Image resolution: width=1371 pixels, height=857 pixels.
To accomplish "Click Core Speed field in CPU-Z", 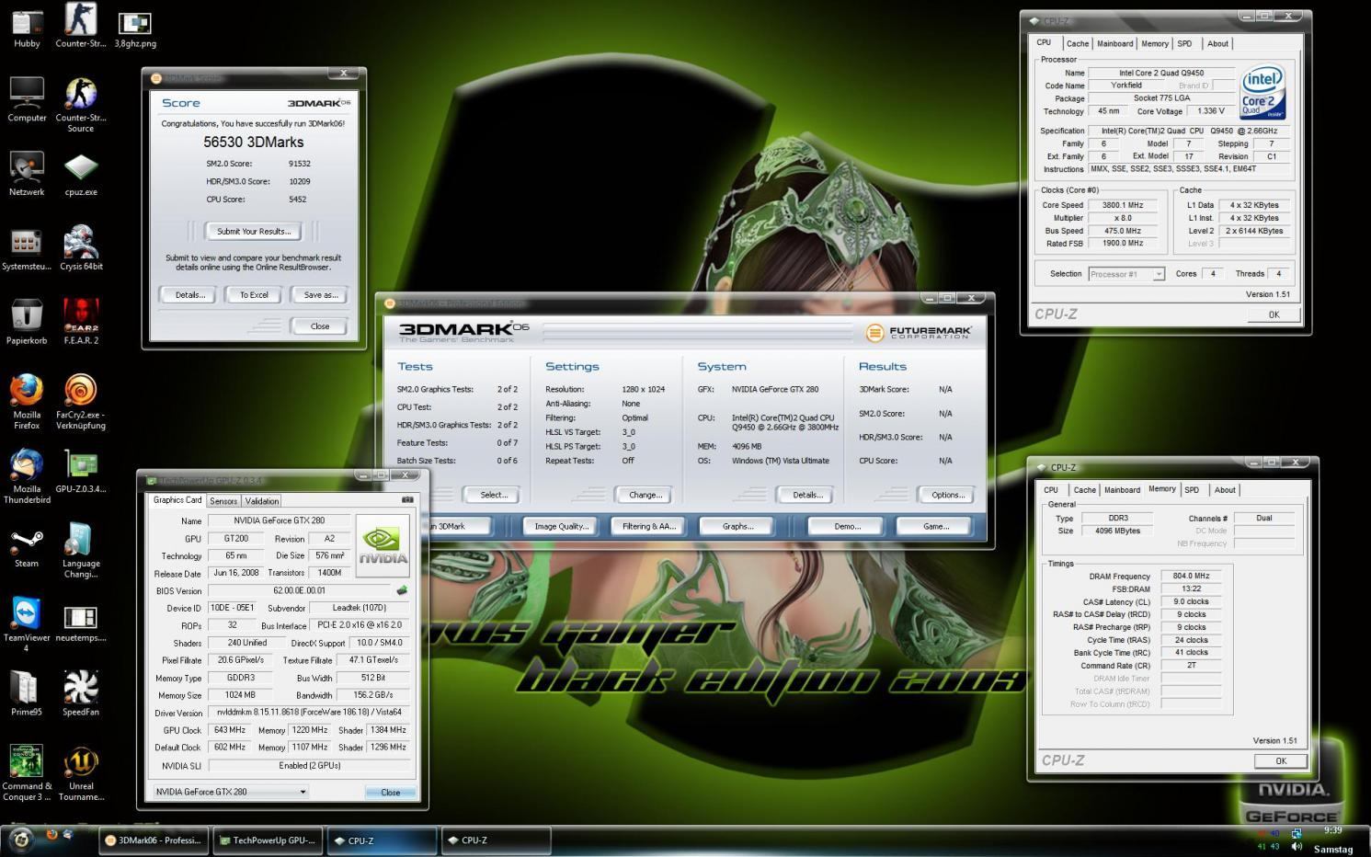I will point(1123,205).
